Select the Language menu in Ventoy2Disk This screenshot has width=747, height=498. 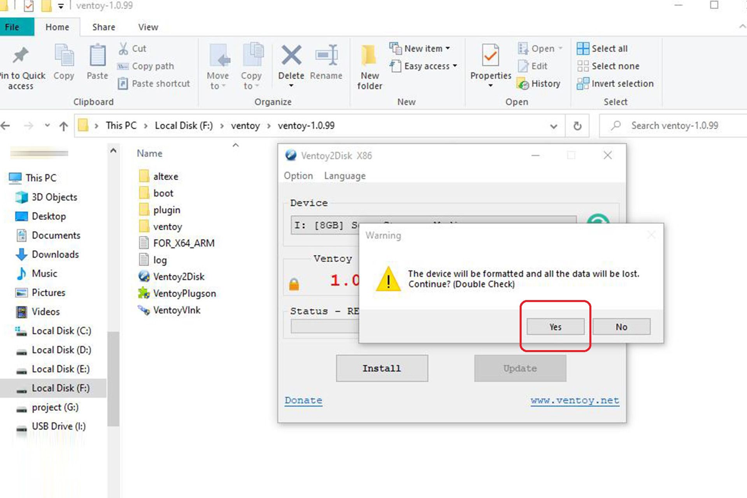coord(345,175)
